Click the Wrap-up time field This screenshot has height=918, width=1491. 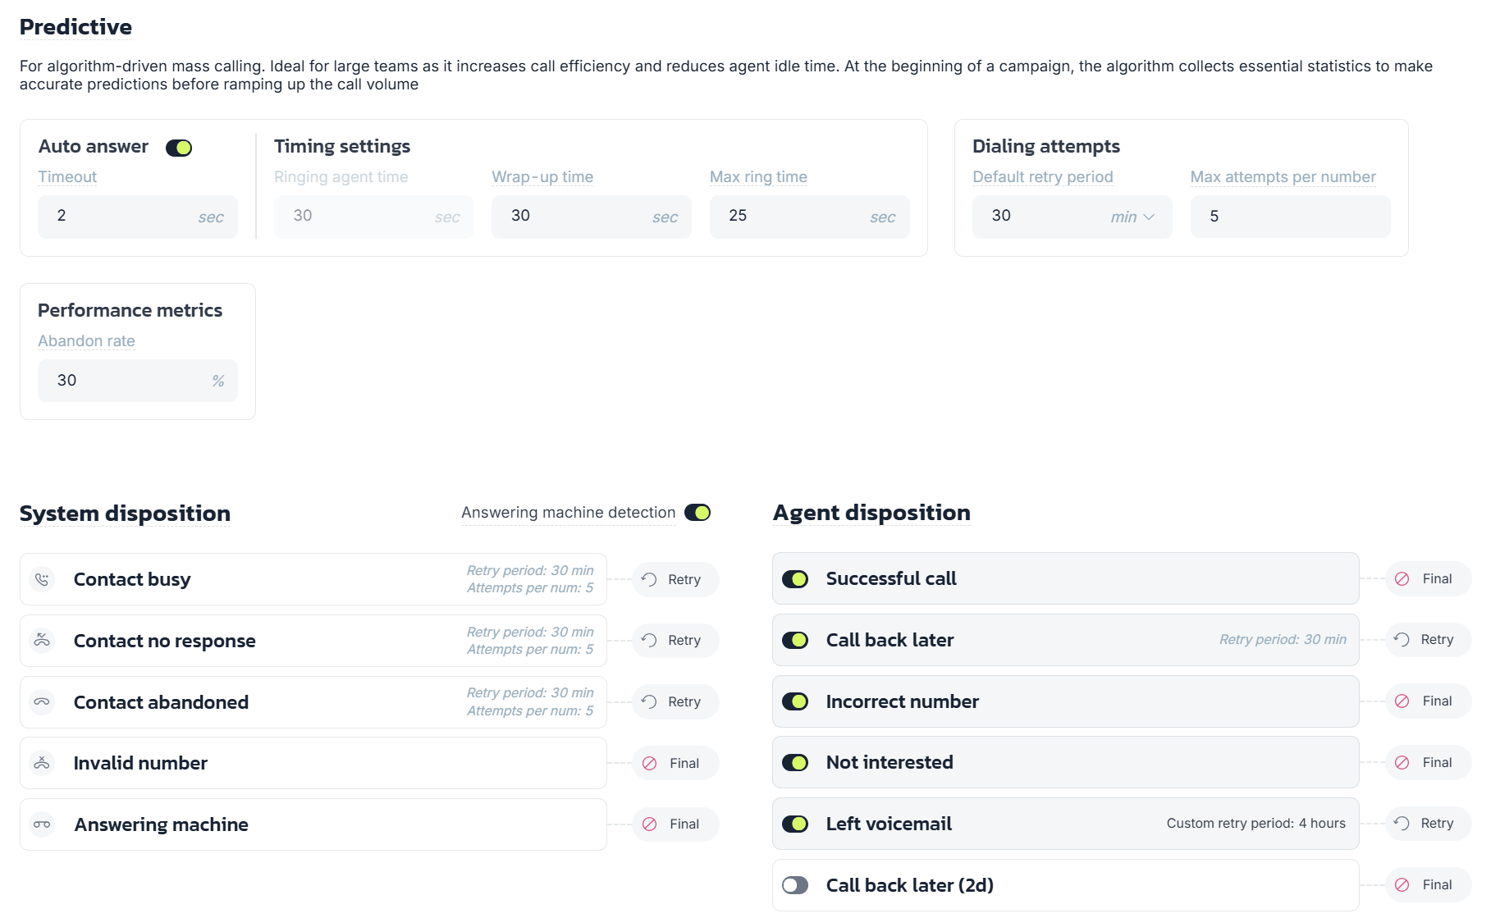click(x=592, y=217)
